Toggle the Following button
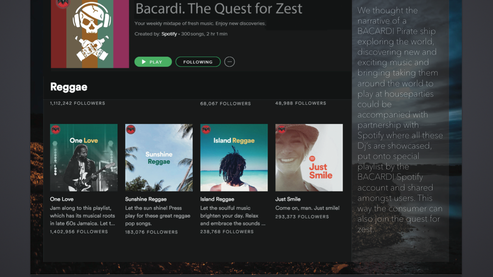The height and width of the screenshot is (277, 493). [198, 62]
